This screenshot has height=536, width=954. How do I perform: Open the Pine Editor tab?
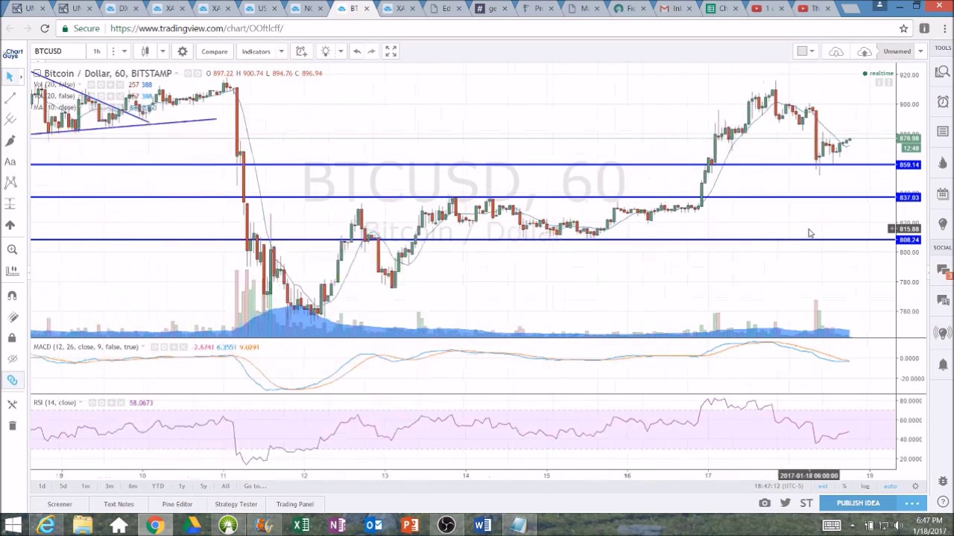click(177, 504)
